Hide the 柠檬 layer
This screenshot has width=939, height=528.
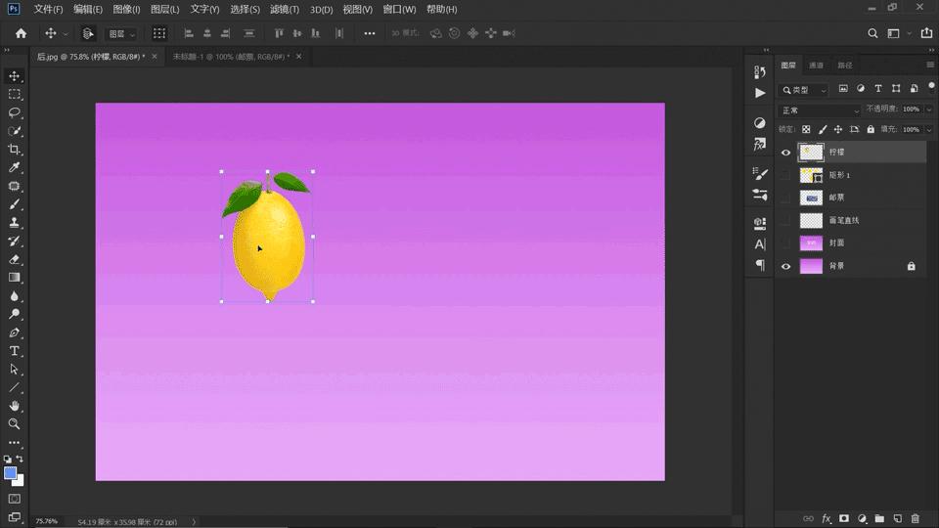coord(785,153)
